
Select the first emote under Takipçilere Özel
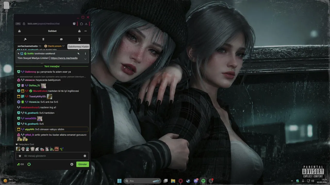pos(18,149)
